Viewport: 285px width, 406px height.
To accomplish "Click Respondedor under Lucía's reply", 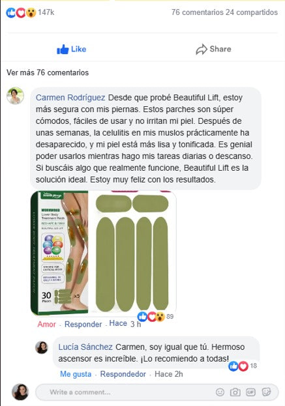I will tap(123, 374).
